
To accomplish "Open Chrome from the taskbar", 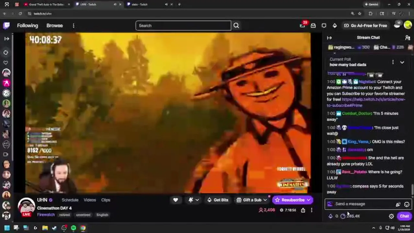I will tap(83, 228).
